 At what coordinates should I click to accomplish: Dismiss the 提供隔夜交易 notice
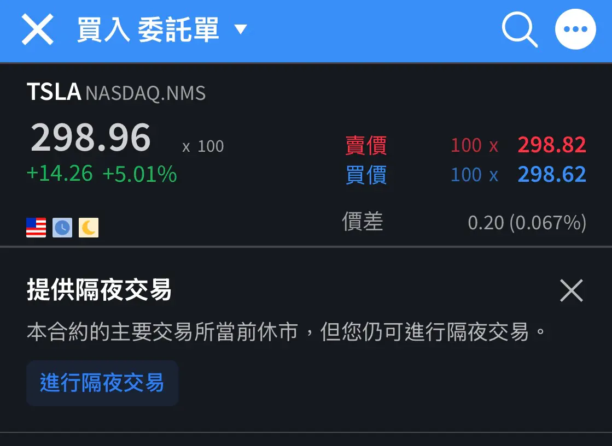(x=572, y=290)
